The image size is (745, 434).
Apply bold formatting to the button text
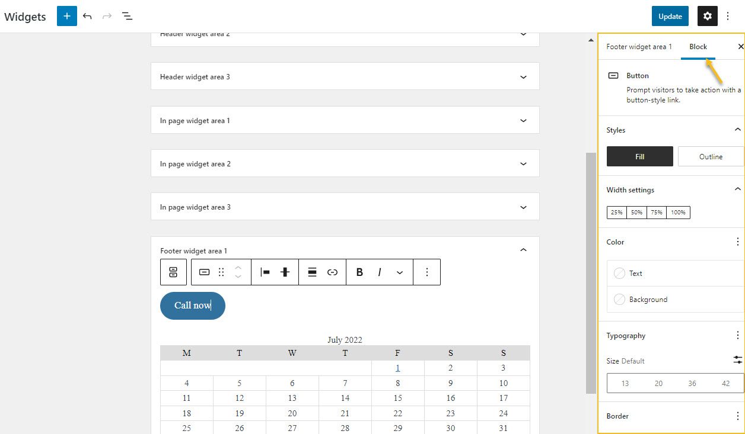359,272
